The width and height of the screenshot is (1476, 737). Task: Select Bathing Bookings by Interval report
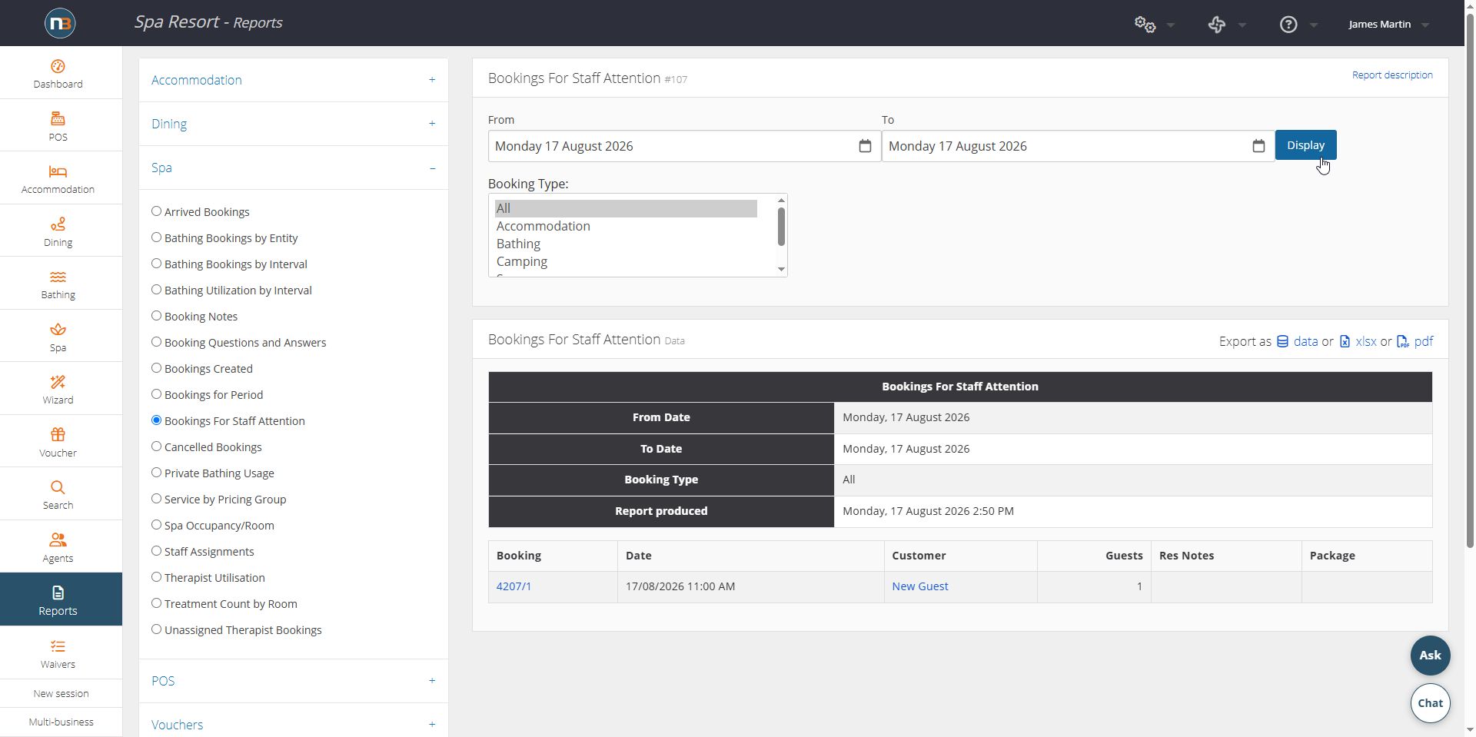click(x=156, y=264)
